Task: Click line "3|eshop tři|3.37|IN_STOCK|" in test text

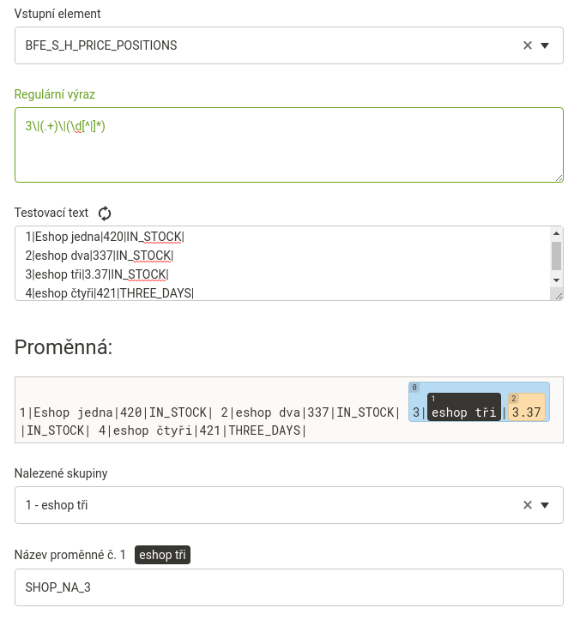Action: [97, 274]
